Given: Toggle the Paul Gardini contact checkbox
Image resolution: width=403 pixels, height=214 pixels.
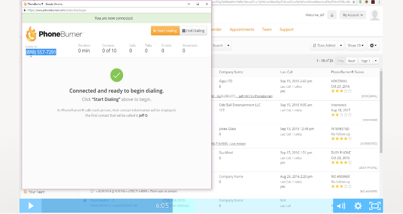Looking at the screenshot, I should point(85,200).
